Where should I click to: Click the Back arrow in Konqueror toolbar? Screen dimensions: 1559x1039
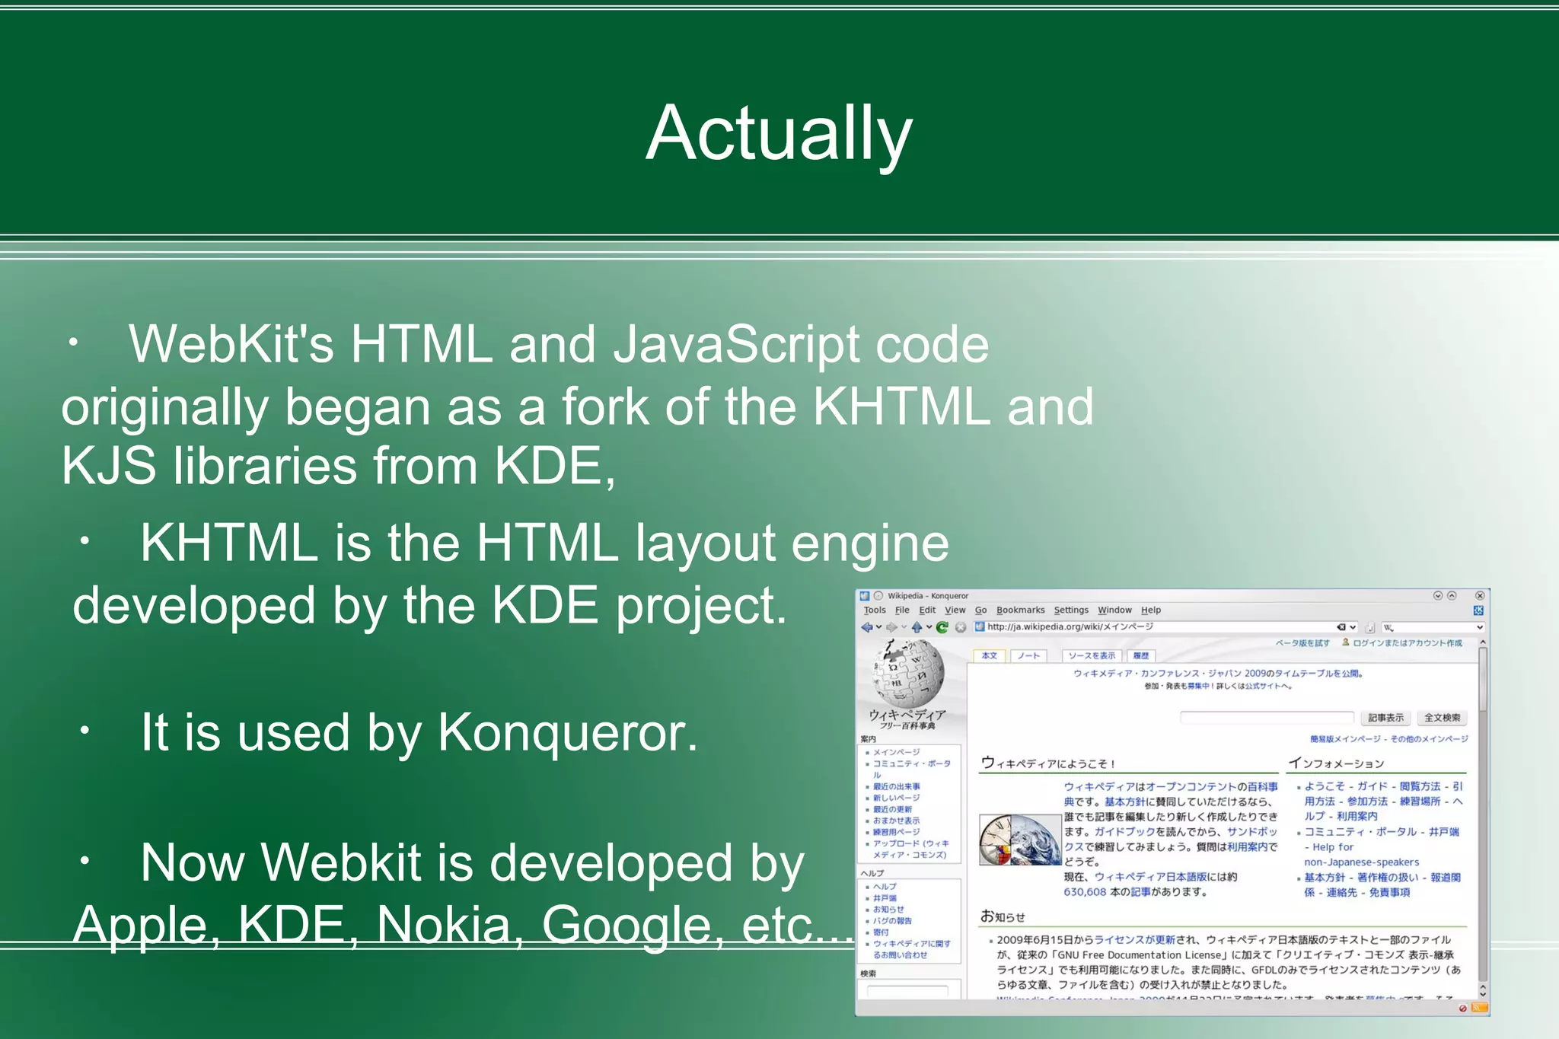point(866,627)
